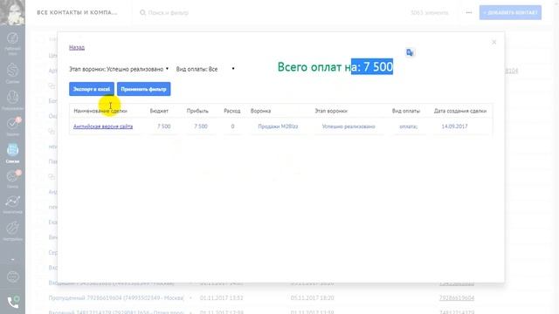
Task: Open the Сделки (deals) sidebar icon
Action: 12,73
